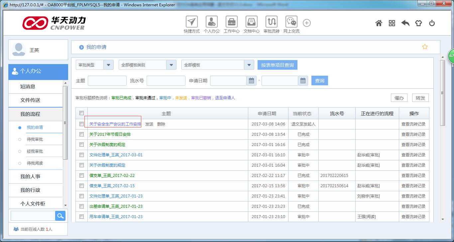Click the 按表单项目查询 button
Viewport: 454px width, 242px height.
click(278, 65)
